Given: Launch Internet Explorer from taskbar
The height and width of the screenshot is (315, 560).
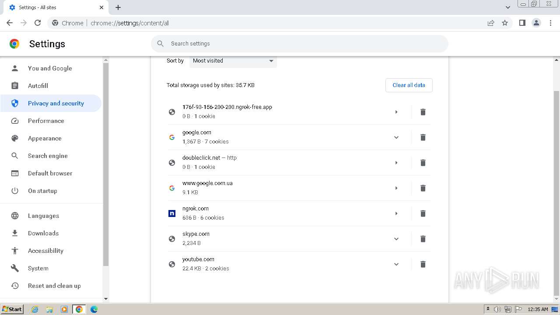Looking at the screenshot, I should tap(35, 309).
